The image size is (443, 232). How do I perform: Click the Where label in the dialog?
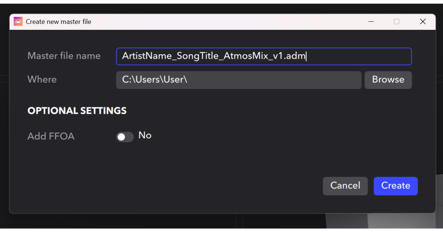[x=42, y=80]
